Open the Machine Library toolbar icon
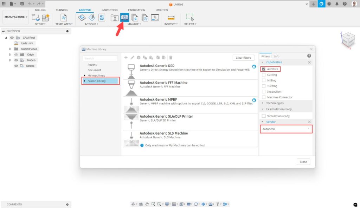Viewport: 360px width, 208px height. pyautogui.click(x=125, y=18)
